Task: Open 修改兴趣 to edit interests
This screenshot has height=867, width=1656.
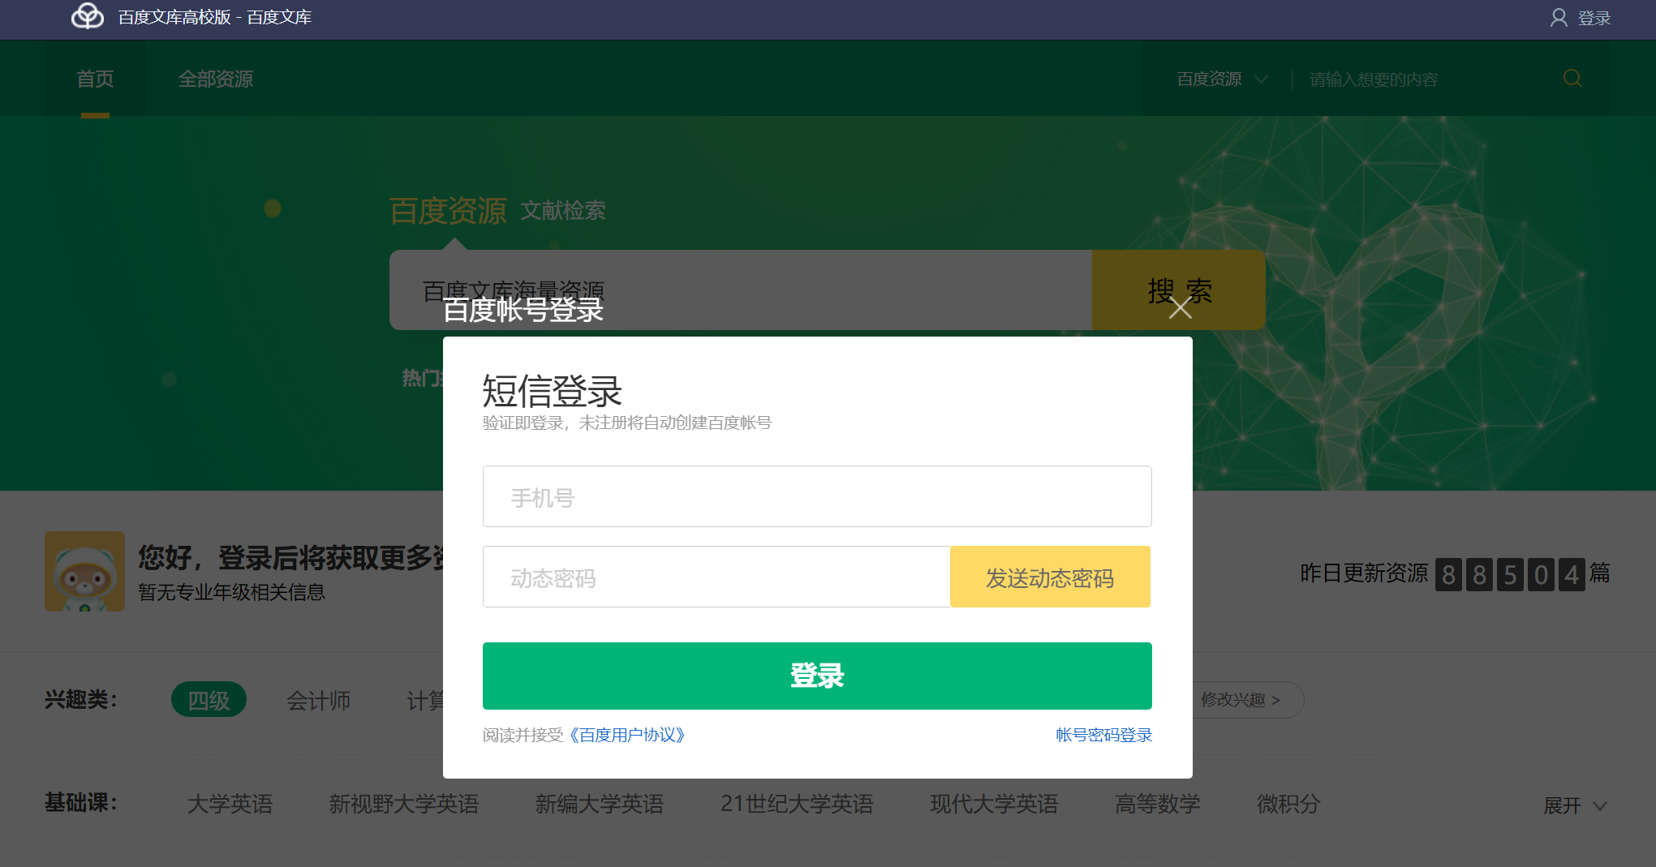Action: pyautogui.click(x=1240, y=700)
